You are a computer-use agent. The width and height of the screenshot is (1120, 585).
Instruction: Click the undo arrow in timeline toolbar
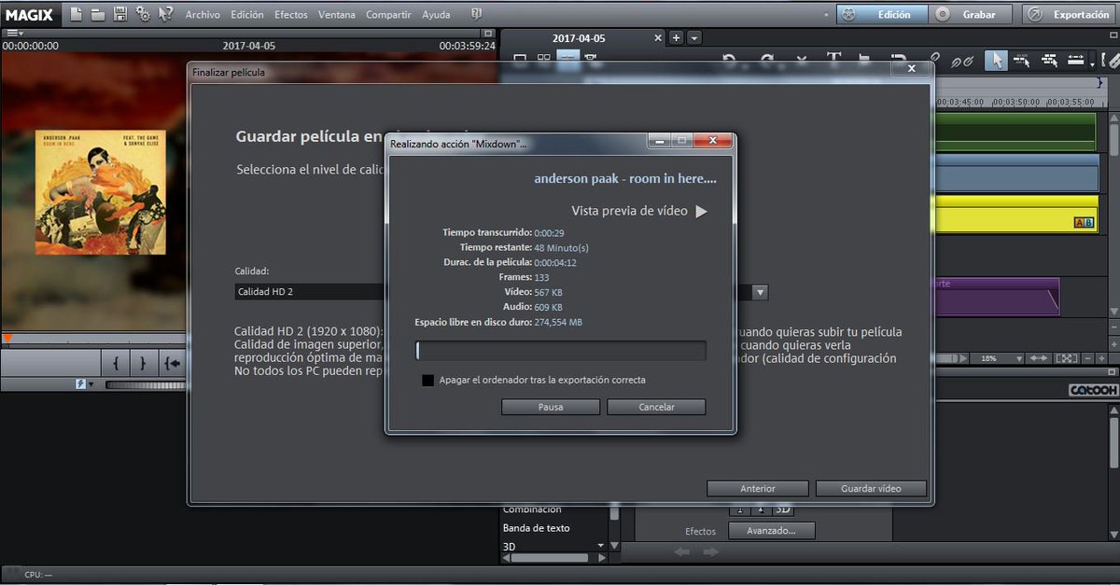click(730, 60)
